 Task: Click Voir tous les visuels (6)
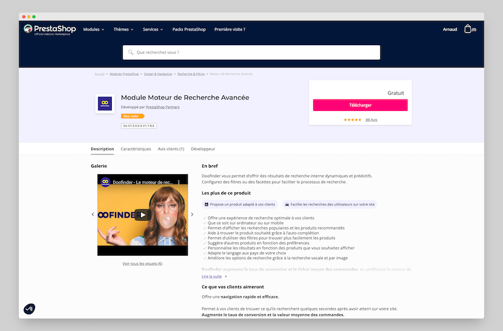pyautogui.click(x=143, y=264)
